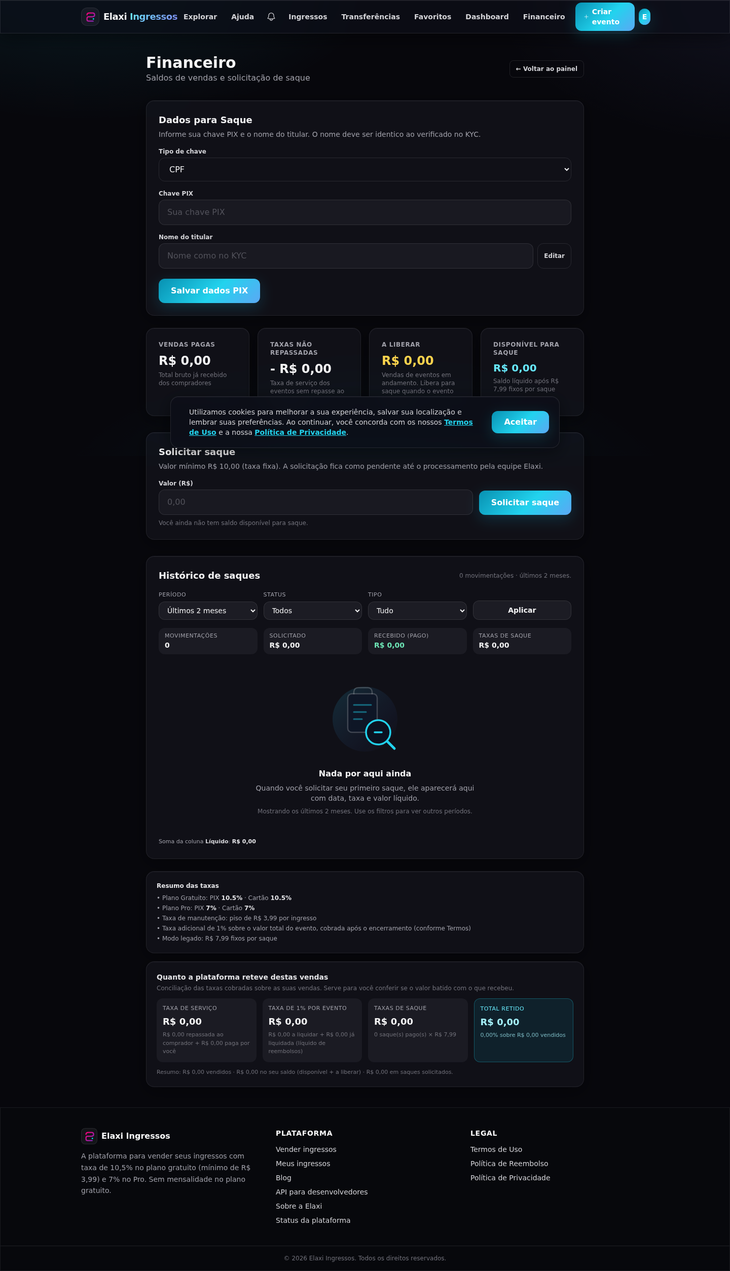Image resolution: width=730 pixels, height=1271 pixels.
Task: Open the Blog footer link
Action: tap(283, 1178)
